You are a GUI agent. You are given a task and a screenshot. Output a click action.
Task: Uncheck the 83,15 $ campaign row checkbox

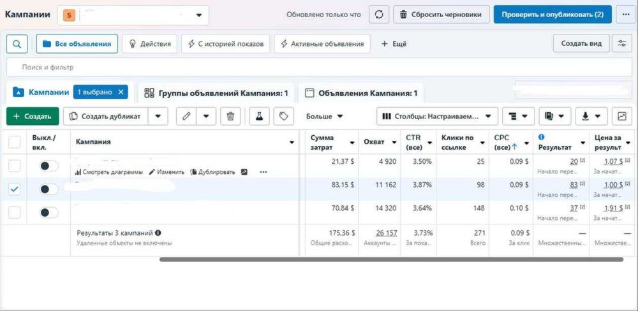point(14,189)
